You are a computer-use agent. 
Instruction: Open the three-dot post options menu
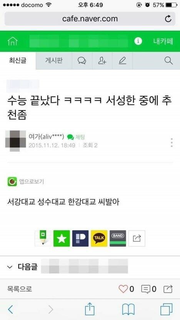tap(172, 142)
